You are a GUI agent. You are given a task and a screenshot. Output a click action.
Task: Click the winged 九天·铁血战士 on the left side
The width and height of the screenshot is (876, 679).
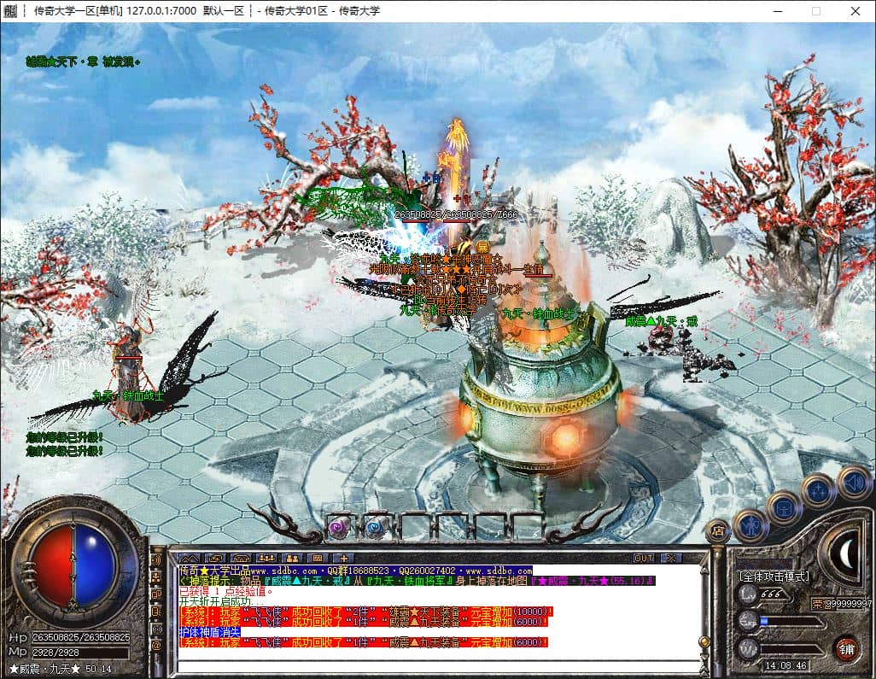130,372
